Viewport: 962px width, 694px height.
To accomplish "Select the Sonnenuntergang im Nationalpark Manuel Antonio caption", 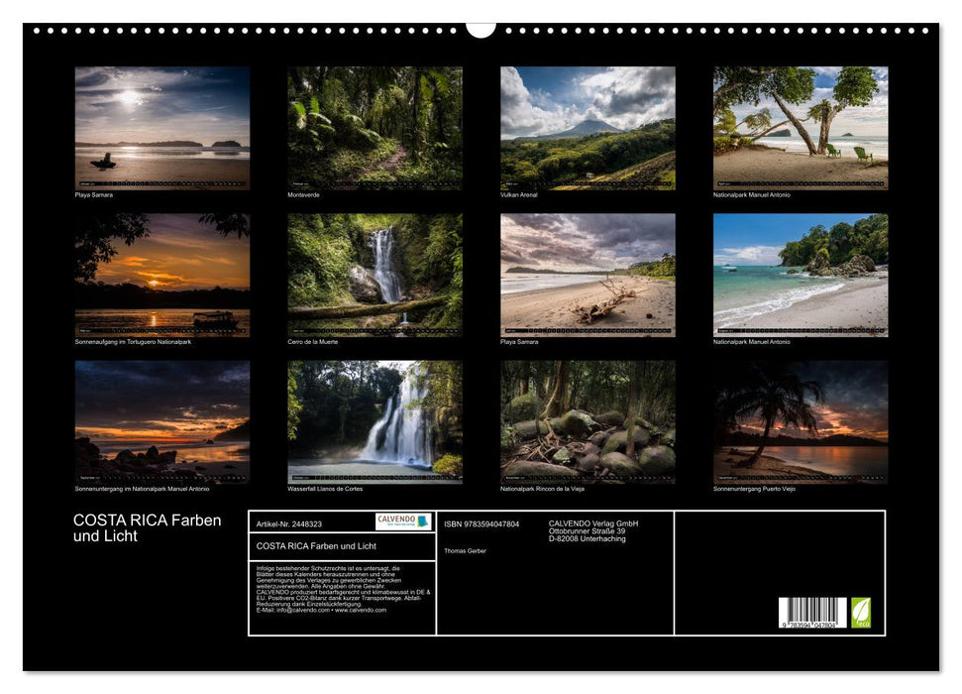I will [x=142, y=489].
